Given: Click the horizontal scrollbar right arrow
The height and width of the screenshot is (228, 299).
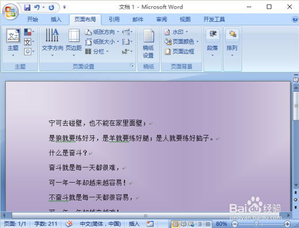Looking at the screenshot, I should pyautogui.click(x=289, y=215).
